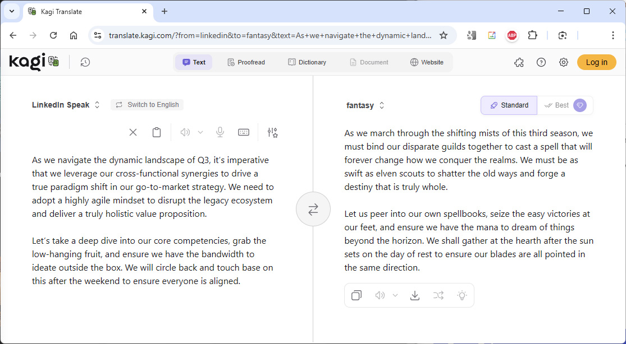626x344 pixels.
Task: Toggle on-screen keyboard input
Action: 244,132
